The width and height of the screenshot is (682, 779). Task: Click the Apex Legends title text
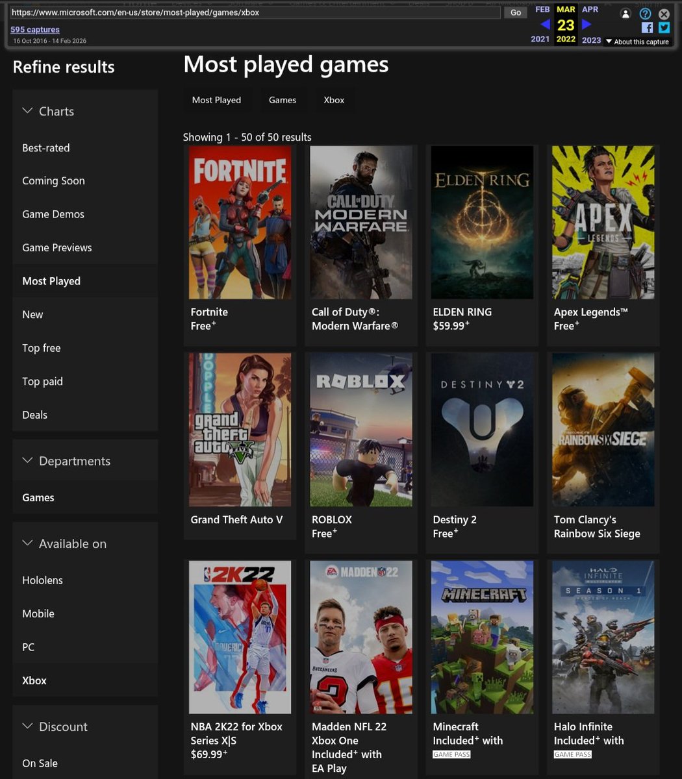pyautogui.click(x=591, y=312)
